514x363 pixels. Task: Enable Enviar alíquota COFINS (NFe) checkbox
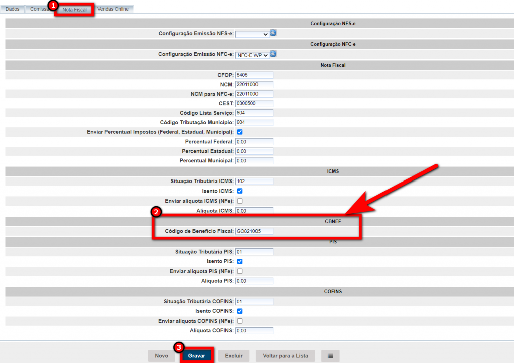tap(240, 321)
